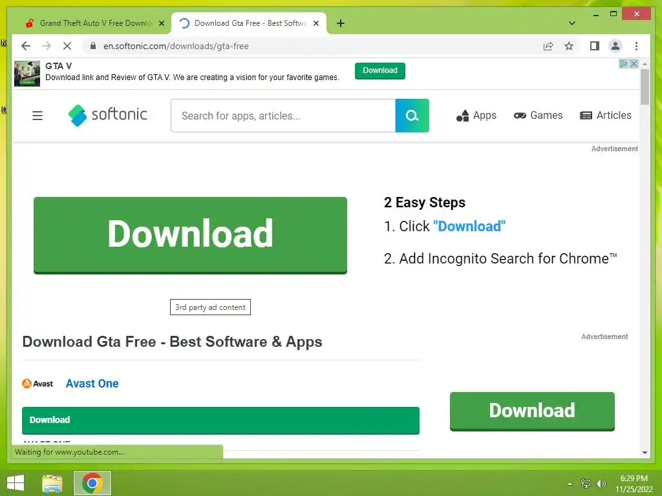Click the Chrome taskbar icon
662x496 pixels.
click(92, 483)
